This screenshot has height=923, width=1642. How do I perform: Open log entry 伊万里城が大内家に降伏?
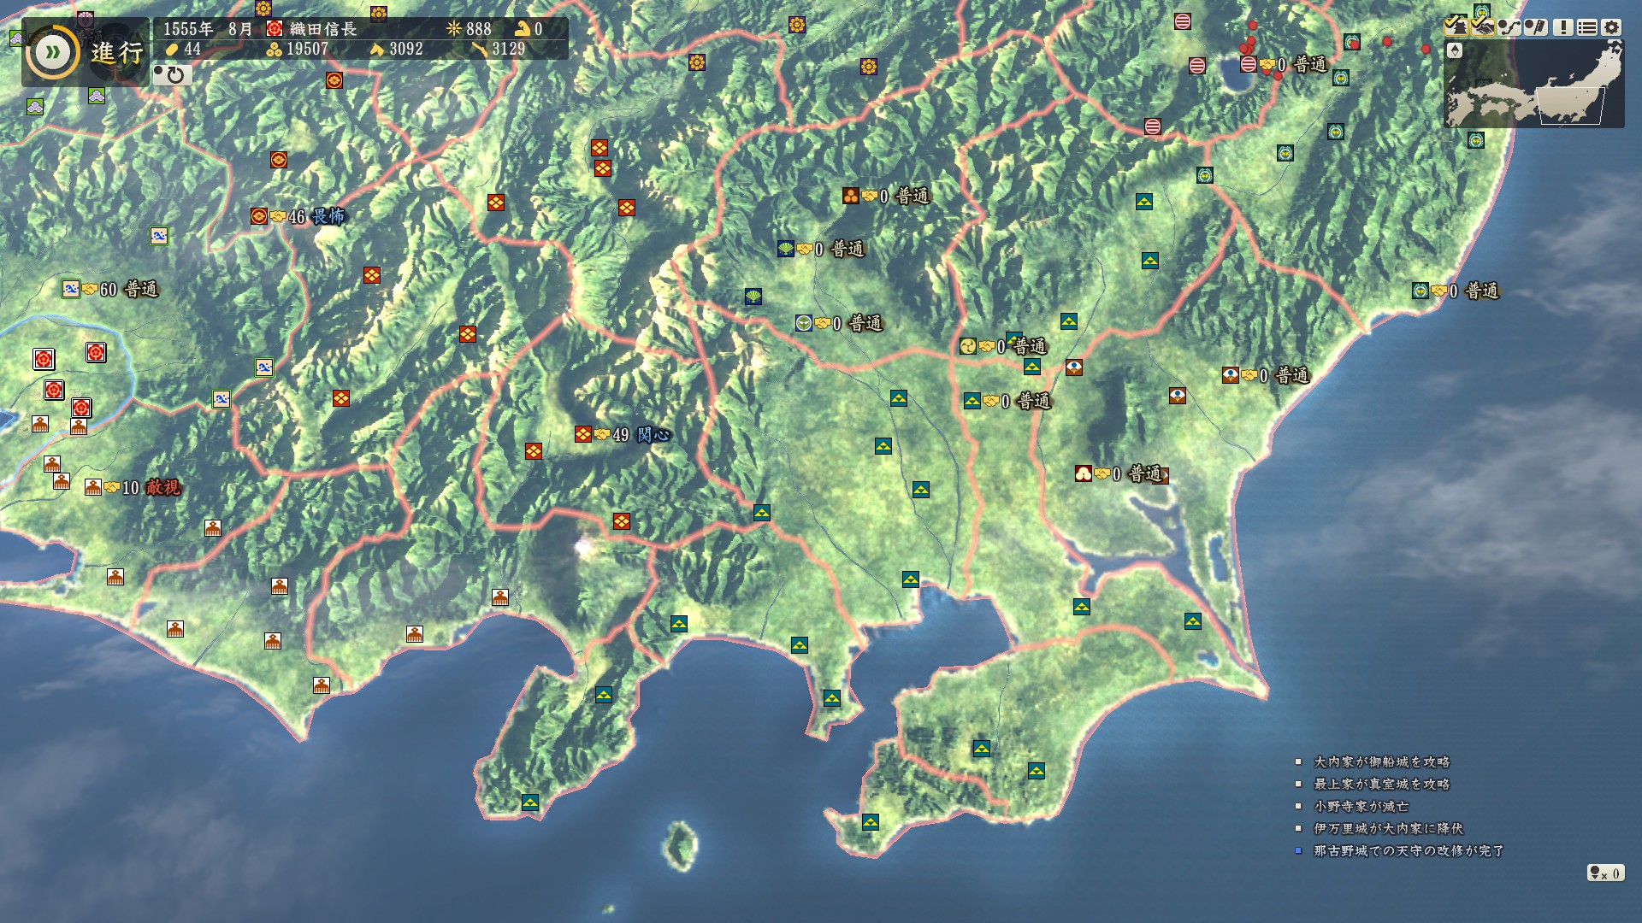click(x=1388, y=828)
